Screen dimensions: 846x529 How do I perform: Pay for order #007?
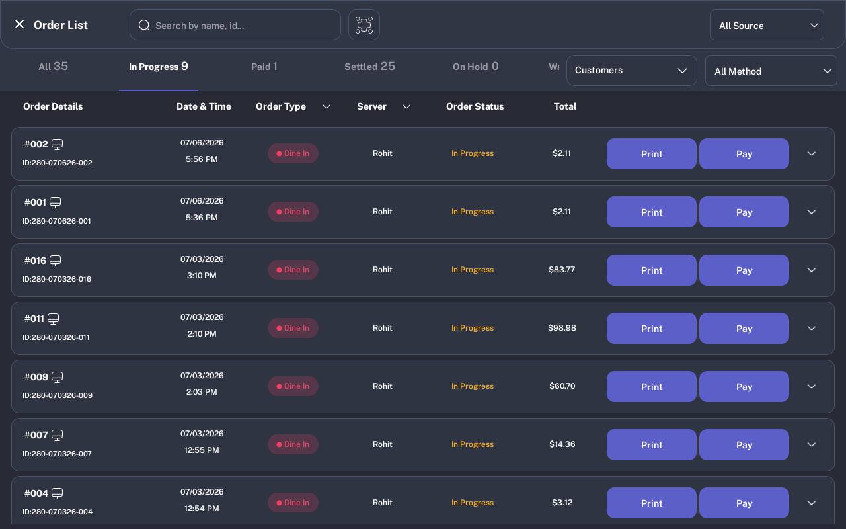click(744, 444)
